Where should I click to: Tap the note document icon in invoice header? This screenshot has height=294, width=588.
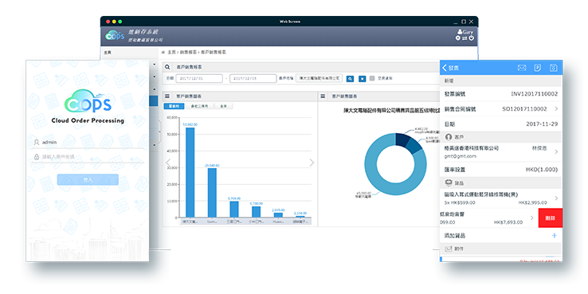point(538,68)
